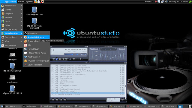Expand the Wine submenu
Screen dimensions: 192x108
(12, 41)
